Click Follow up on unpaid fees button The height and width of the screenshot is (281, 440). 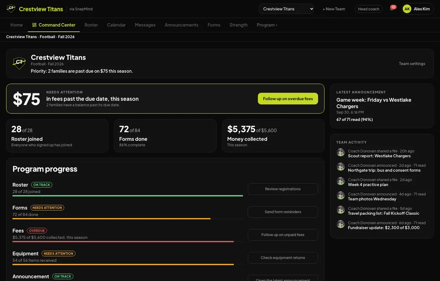[283, 235]
